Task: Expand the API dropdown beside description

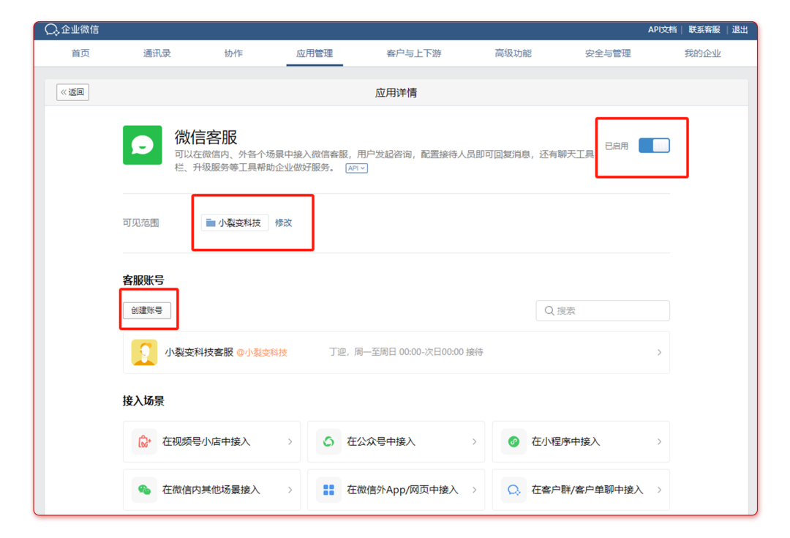Action: click(356, 168)
